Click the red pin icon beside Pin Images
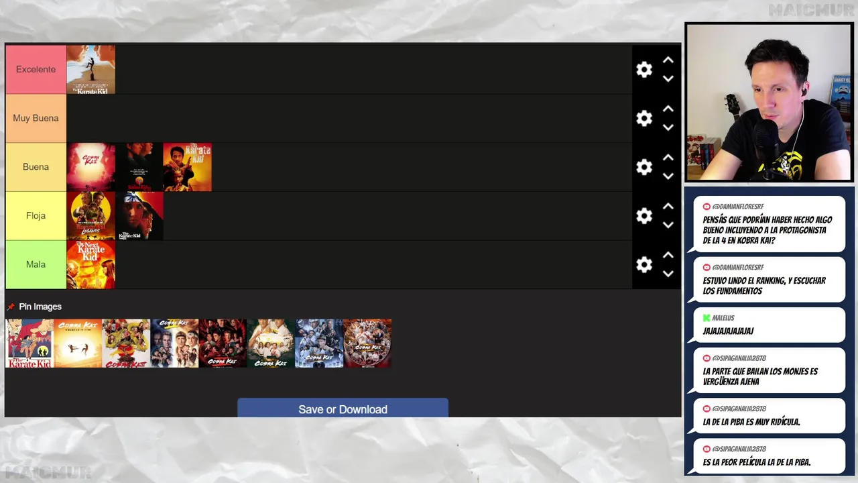This screenshot has height=483, width=858. 11,307
